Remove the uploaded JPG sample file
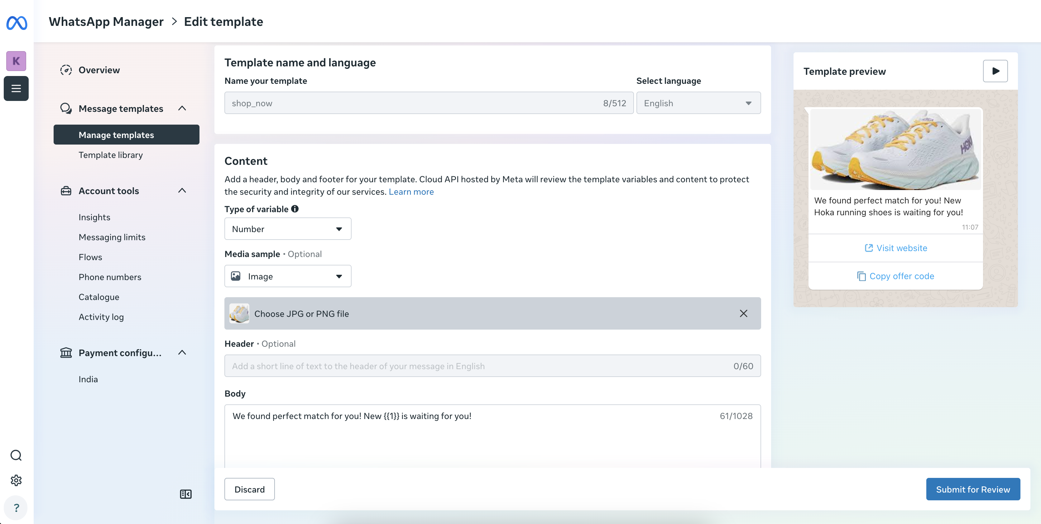Viewport: 1041px width, 524px height. pyautogui.click(x=744, y=313)
